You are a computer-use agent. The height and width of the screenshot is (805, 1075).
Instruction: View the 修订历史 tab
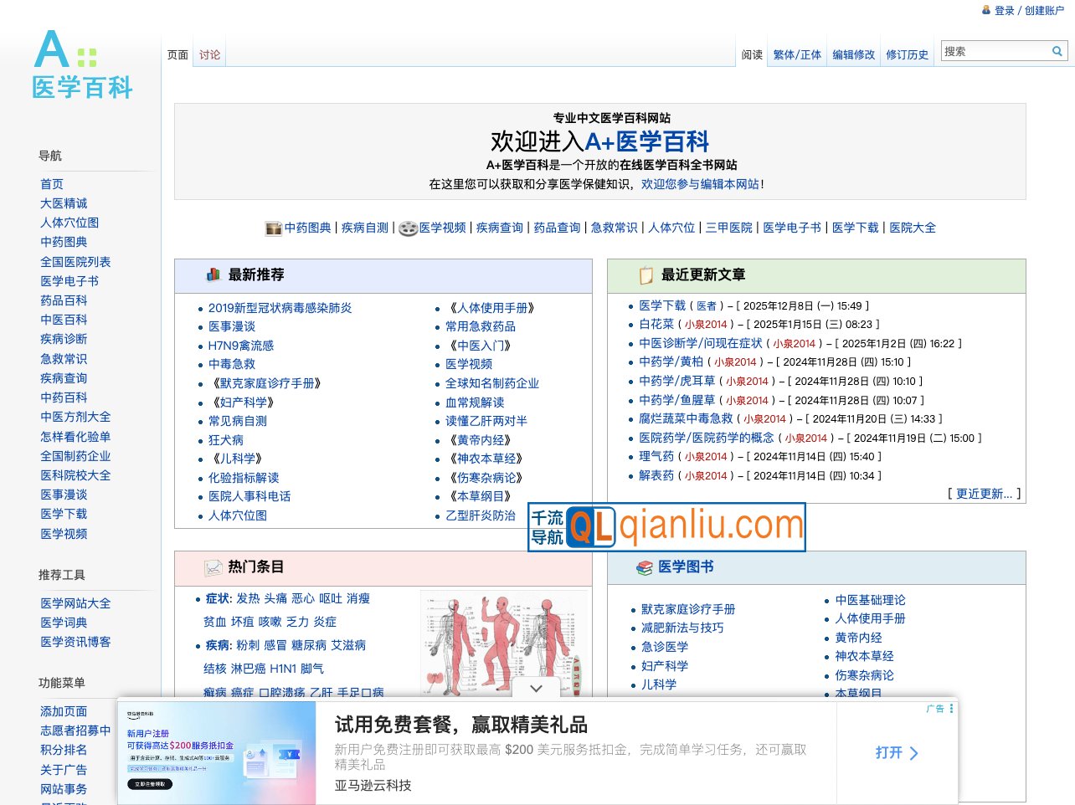click(908, 54)
